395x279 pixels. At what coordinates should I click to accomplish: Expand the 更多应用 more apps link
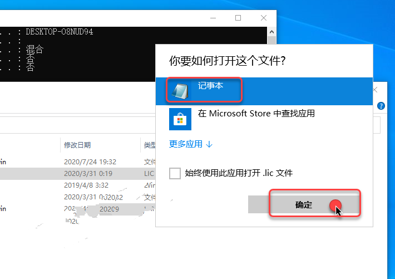pos(191,144)
